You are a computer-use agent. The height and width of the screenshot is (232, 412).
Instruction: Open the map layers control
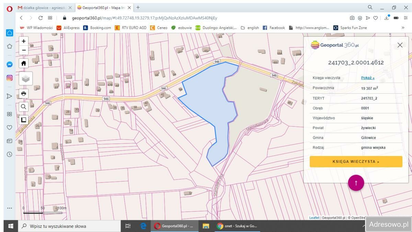coord(26,79)
